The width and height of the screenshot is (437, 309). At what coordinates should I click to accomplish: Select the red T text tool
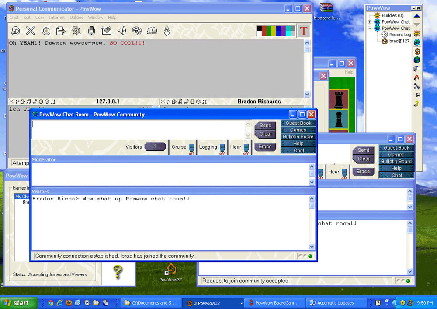tap(303, 31)
